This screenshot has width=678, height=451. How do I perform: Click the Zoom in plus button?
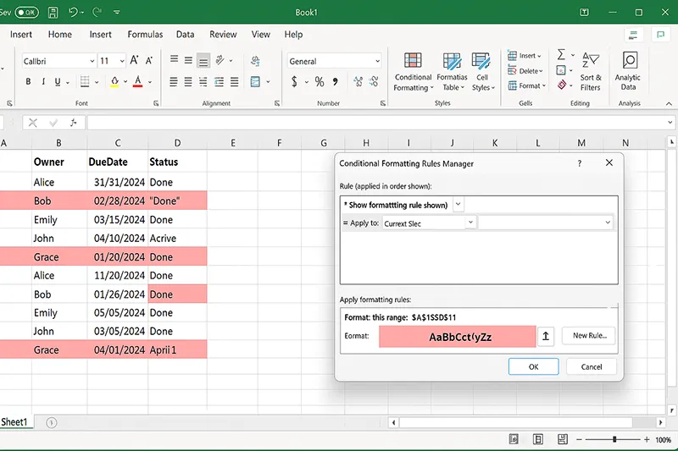pos(647,439)
